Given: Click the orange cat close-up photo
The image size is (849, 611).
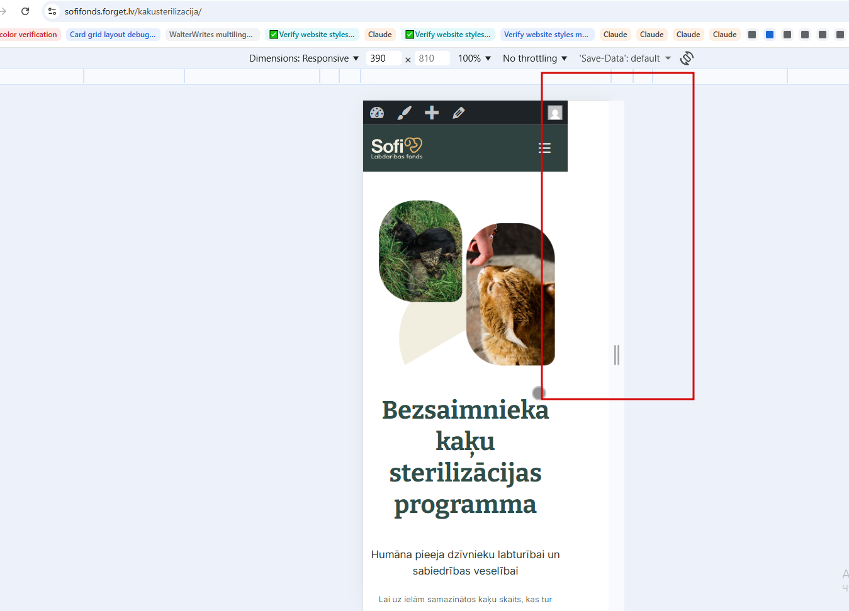Looking at the screenshot, I should pyautogui.click(x=510, y=294).
